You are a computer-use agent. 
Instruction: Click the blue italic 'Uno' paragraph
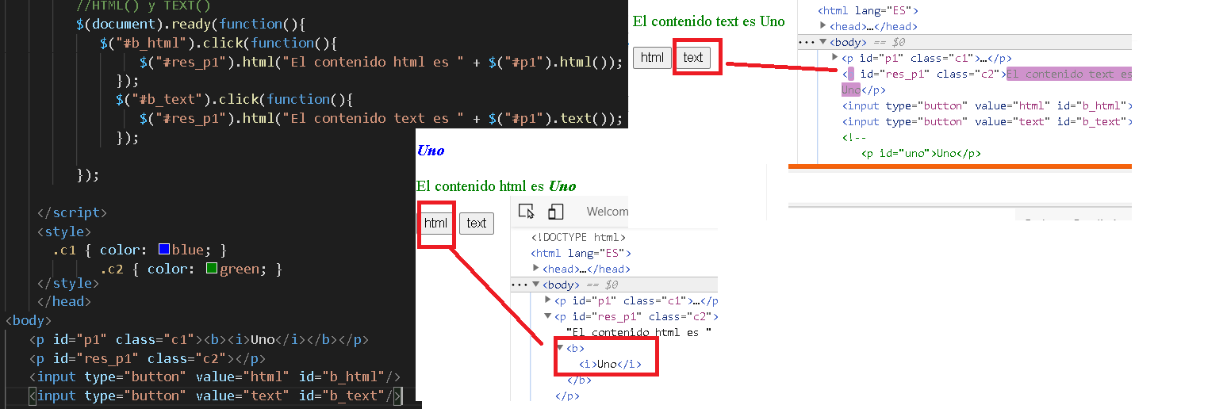430,151
